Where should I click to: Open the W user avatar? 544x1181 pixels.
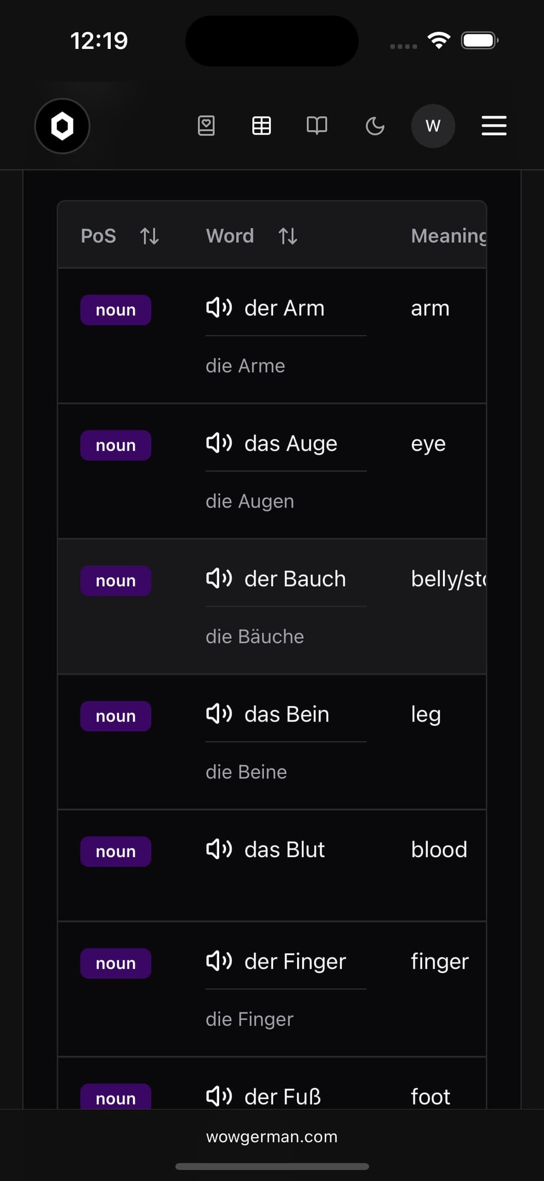pyautogui.click(x=433, y=126)
